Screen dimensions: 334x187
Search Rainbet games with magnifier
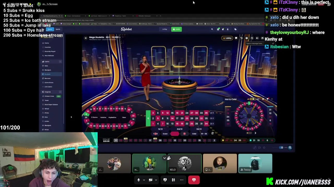coord(212,29)
